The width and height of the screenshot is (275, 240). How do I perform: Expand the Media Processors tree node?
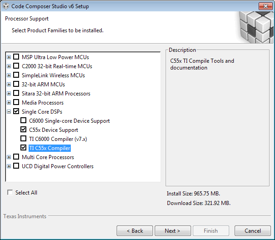click(9, 103)
